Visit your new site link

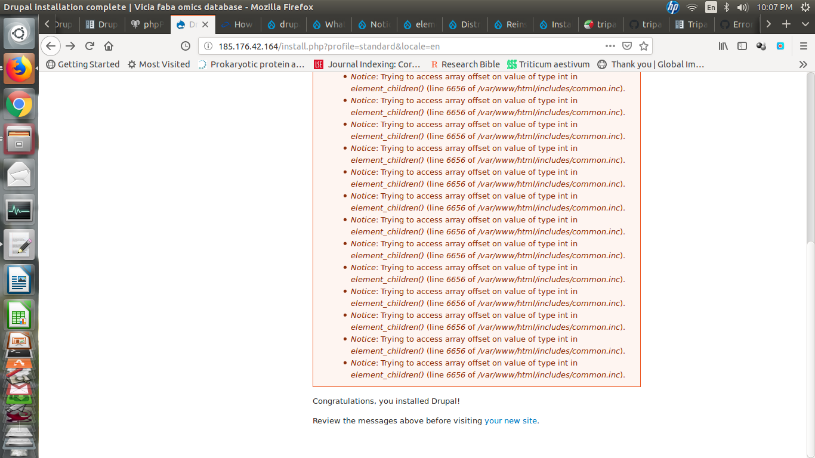510,420
